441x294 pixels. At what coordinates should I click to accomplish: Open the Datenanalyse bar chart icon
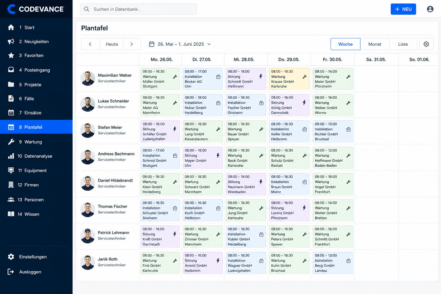point(11,156)
